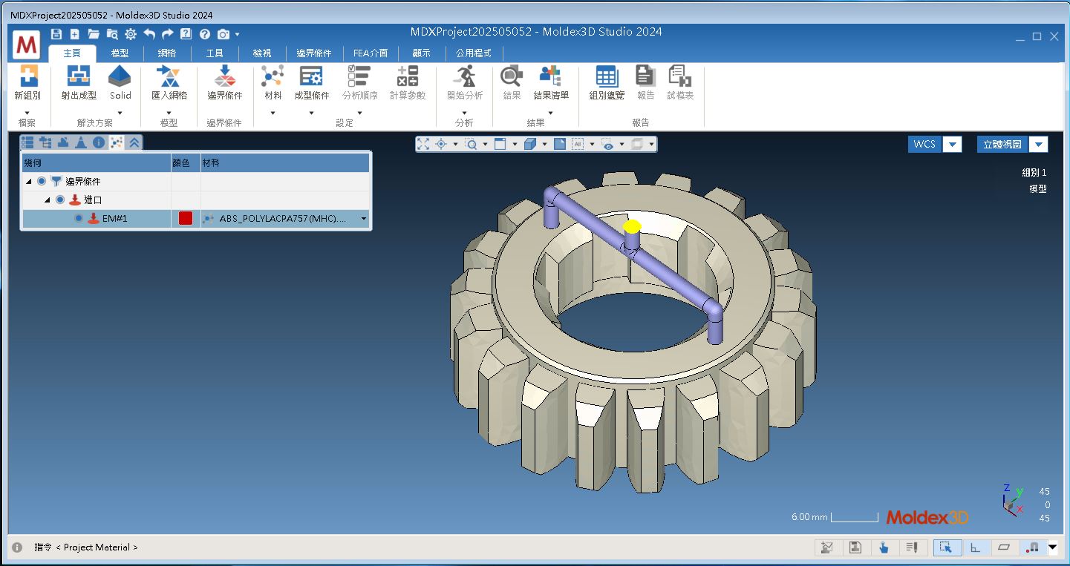Screen dimensions: 1070x566
Task: Toggle the angle/ortho mode button in status bar
Action: click(976, 547)
